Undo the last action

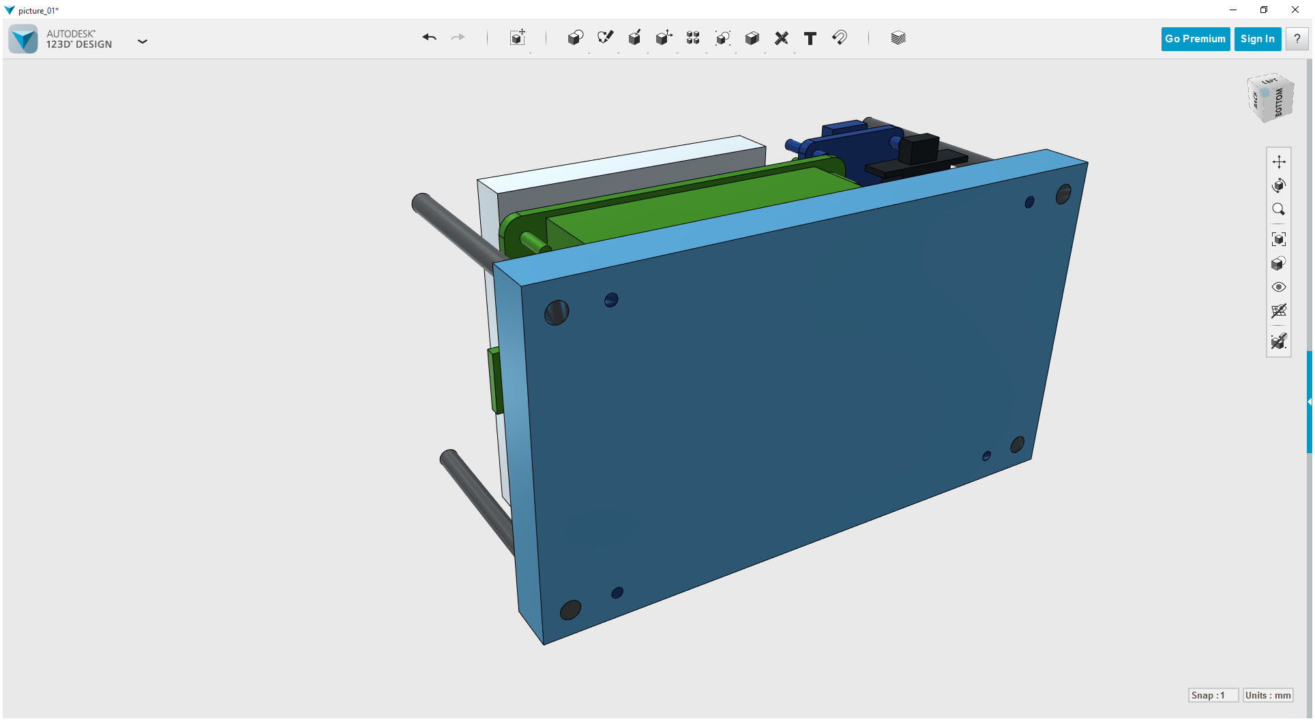[429, 38]
